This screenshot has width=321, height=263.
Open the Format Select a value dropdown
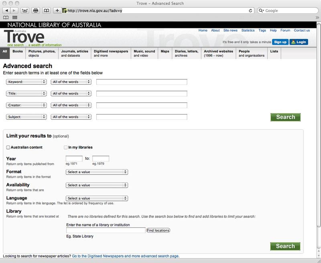[x=97, y=172]
